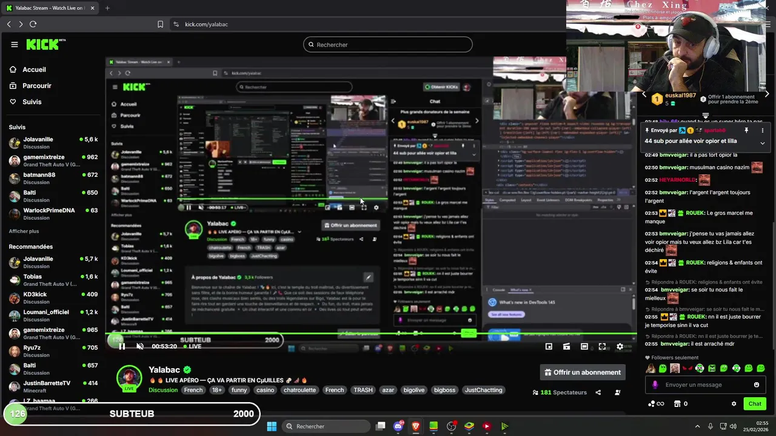This screenshot has height=436, width=776.
Task: Send message with green Chat button
Action: tap(755, 404)
